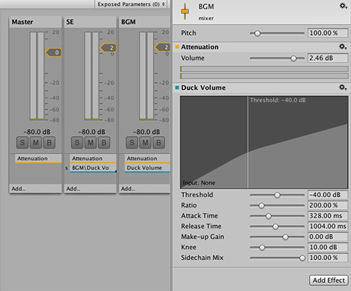This screenshot has height=291, width=351.
Task: Open the Attenuation effect gear menu
Action: (343, 47)
